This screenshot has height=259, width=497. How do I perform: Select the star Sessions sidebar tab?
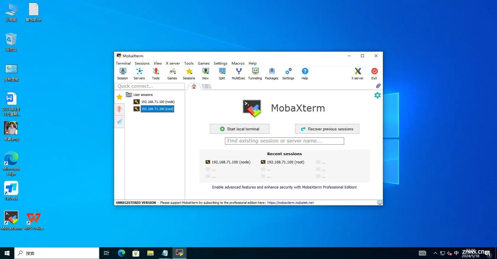tap(119, 97)
